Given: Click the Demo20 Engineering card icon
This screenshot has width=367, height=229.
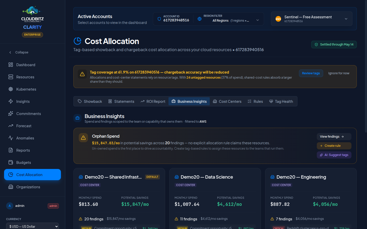Looking at the screenshot, I should coord(272,177).
